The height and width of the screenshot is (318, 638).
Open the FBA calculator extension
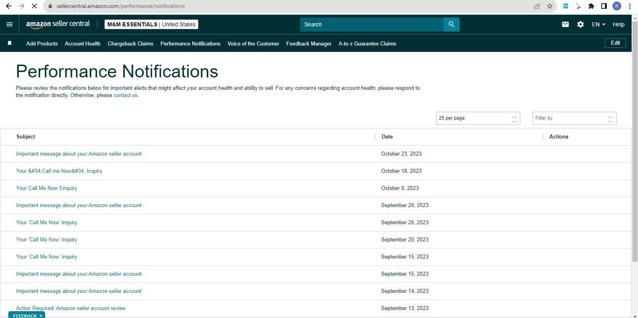(x=565, y=6)
